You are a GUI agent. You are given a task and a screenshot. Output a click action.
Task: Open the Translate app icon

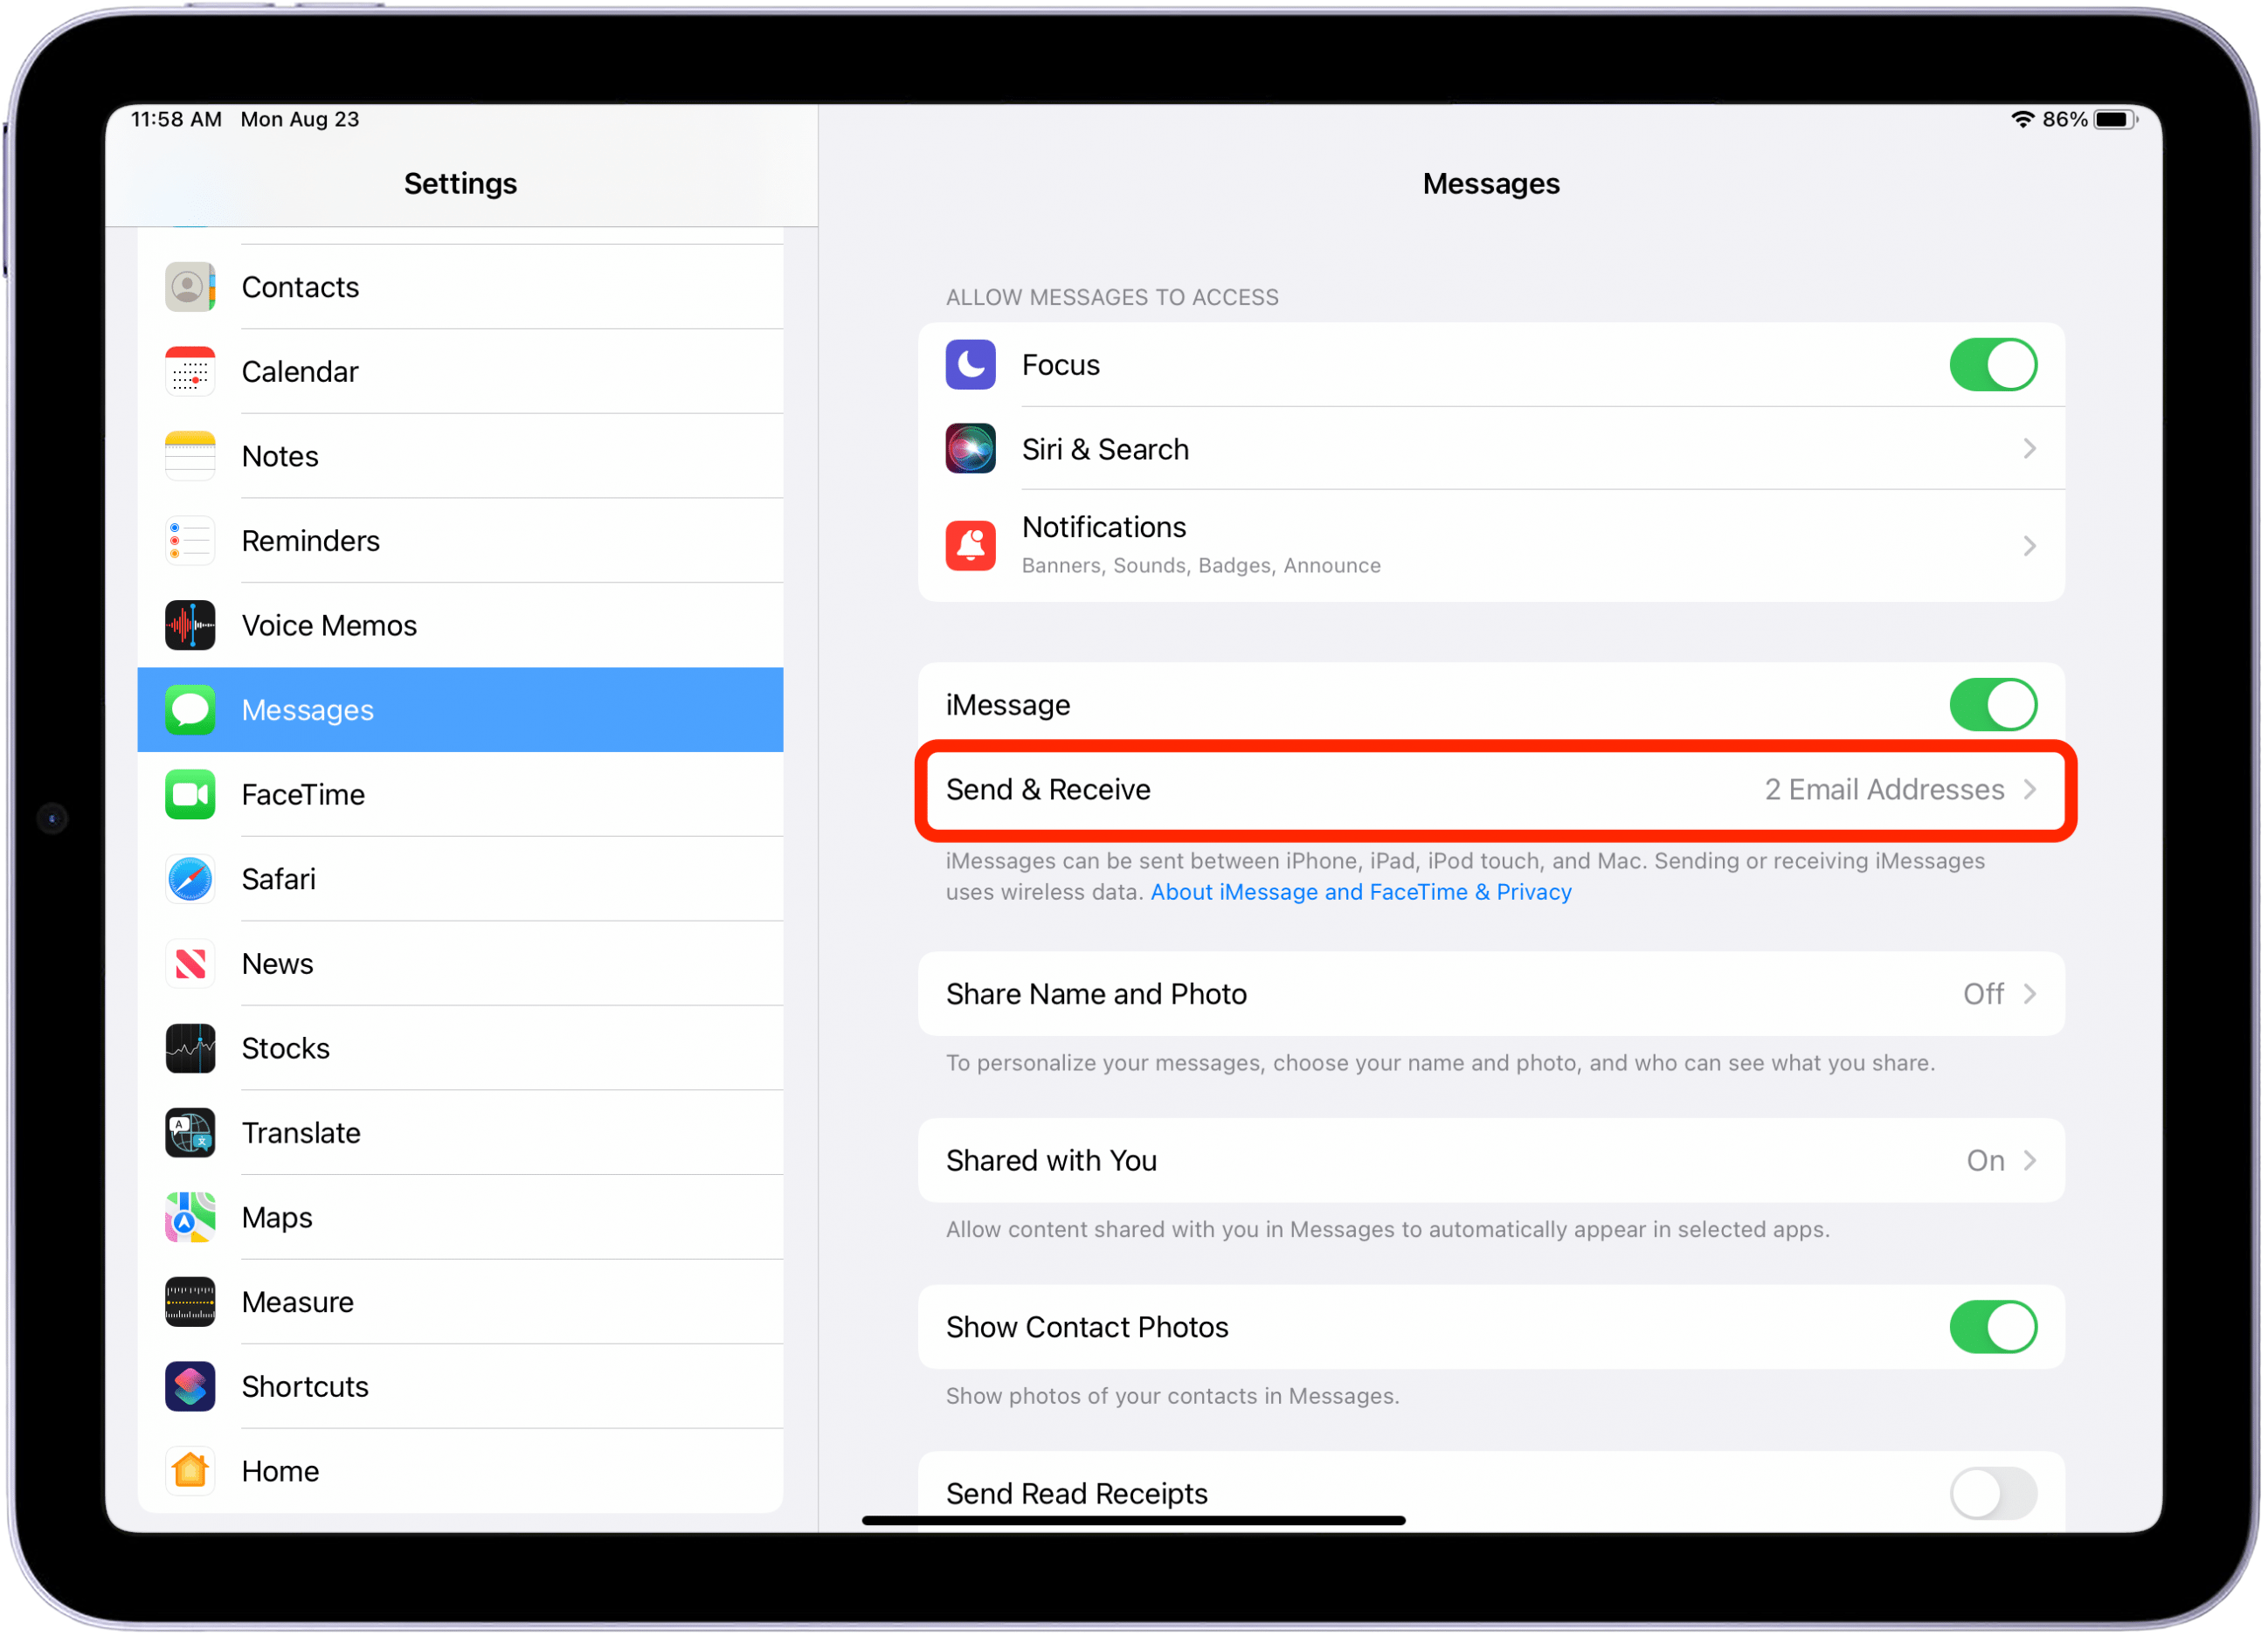pyautogui.click(x=190, y=1135)
